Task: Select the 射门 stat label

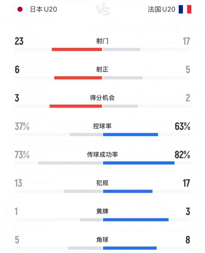Action: (102, 41)
